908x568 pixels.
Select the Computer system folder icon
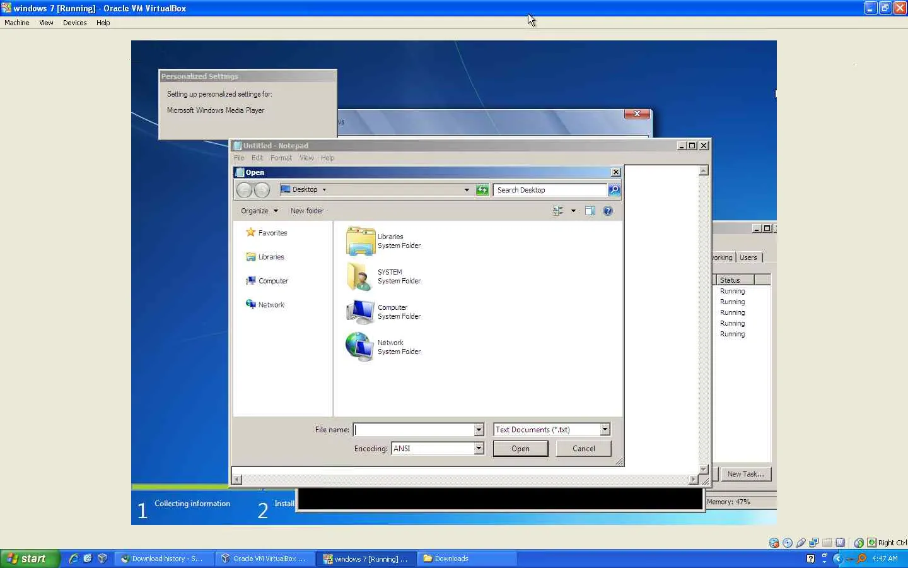pyautogui.click(x=361, y=312)
